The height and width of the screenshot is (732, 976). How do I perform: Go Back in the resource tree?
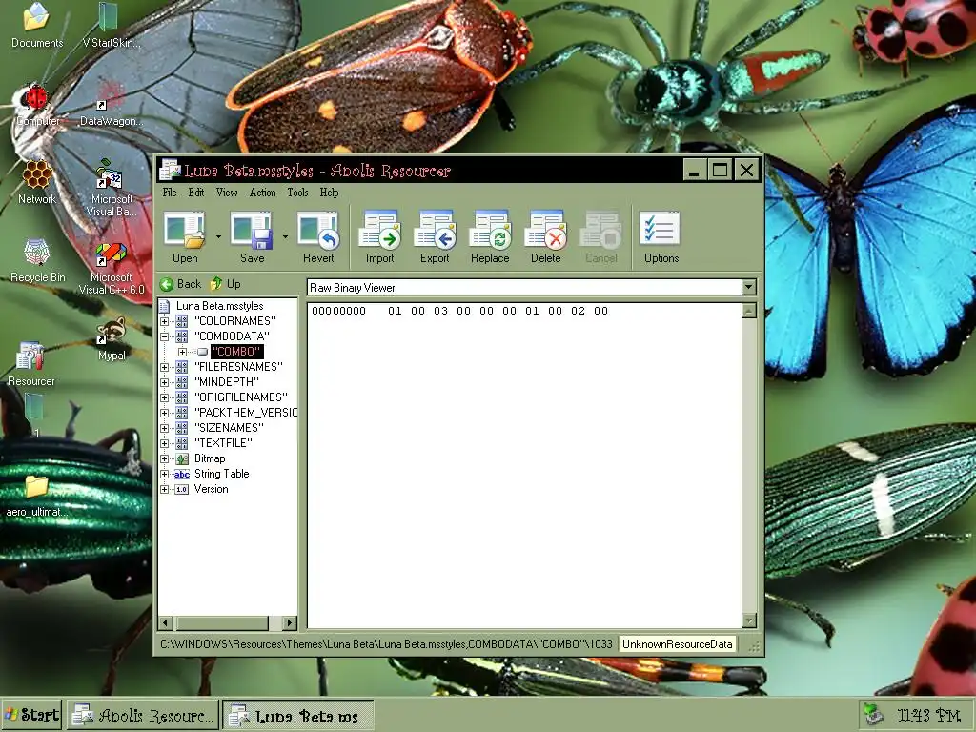click(180, 284)
